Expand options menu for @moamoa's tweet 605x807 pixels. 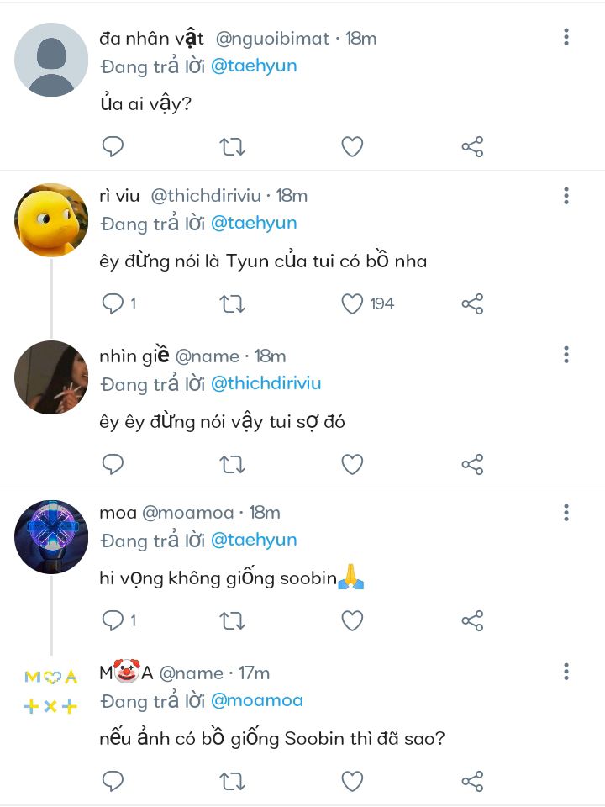tap(566, 512)
